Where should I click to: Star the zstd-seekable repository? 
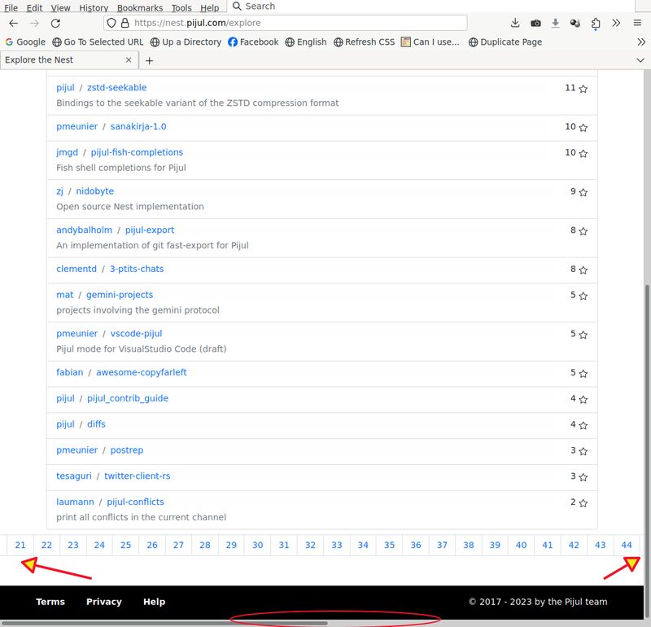583,89
